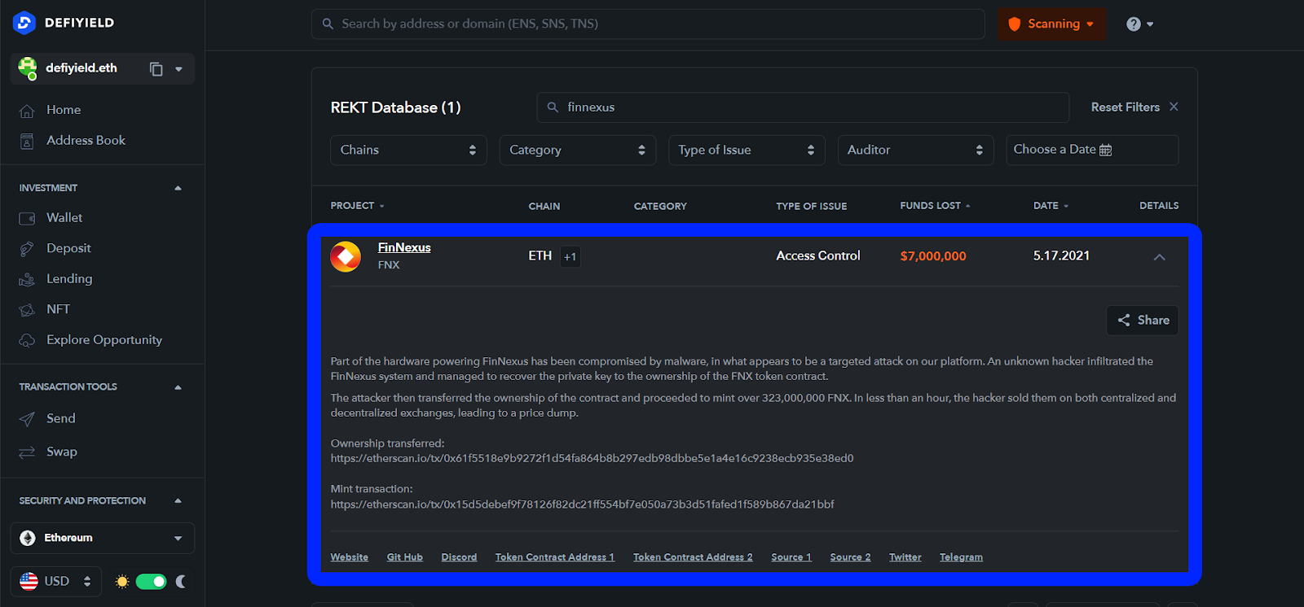
Task: Open the Source 1 link
Action: [791, 557]
